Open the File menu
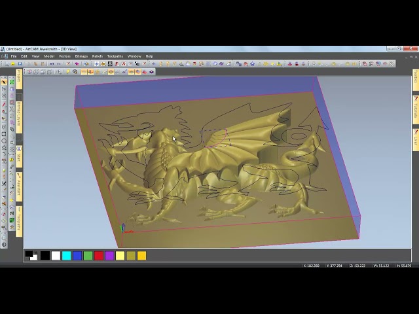Image resolution: width=419 pixels, height=314 pixels. [x=14, y=56]
